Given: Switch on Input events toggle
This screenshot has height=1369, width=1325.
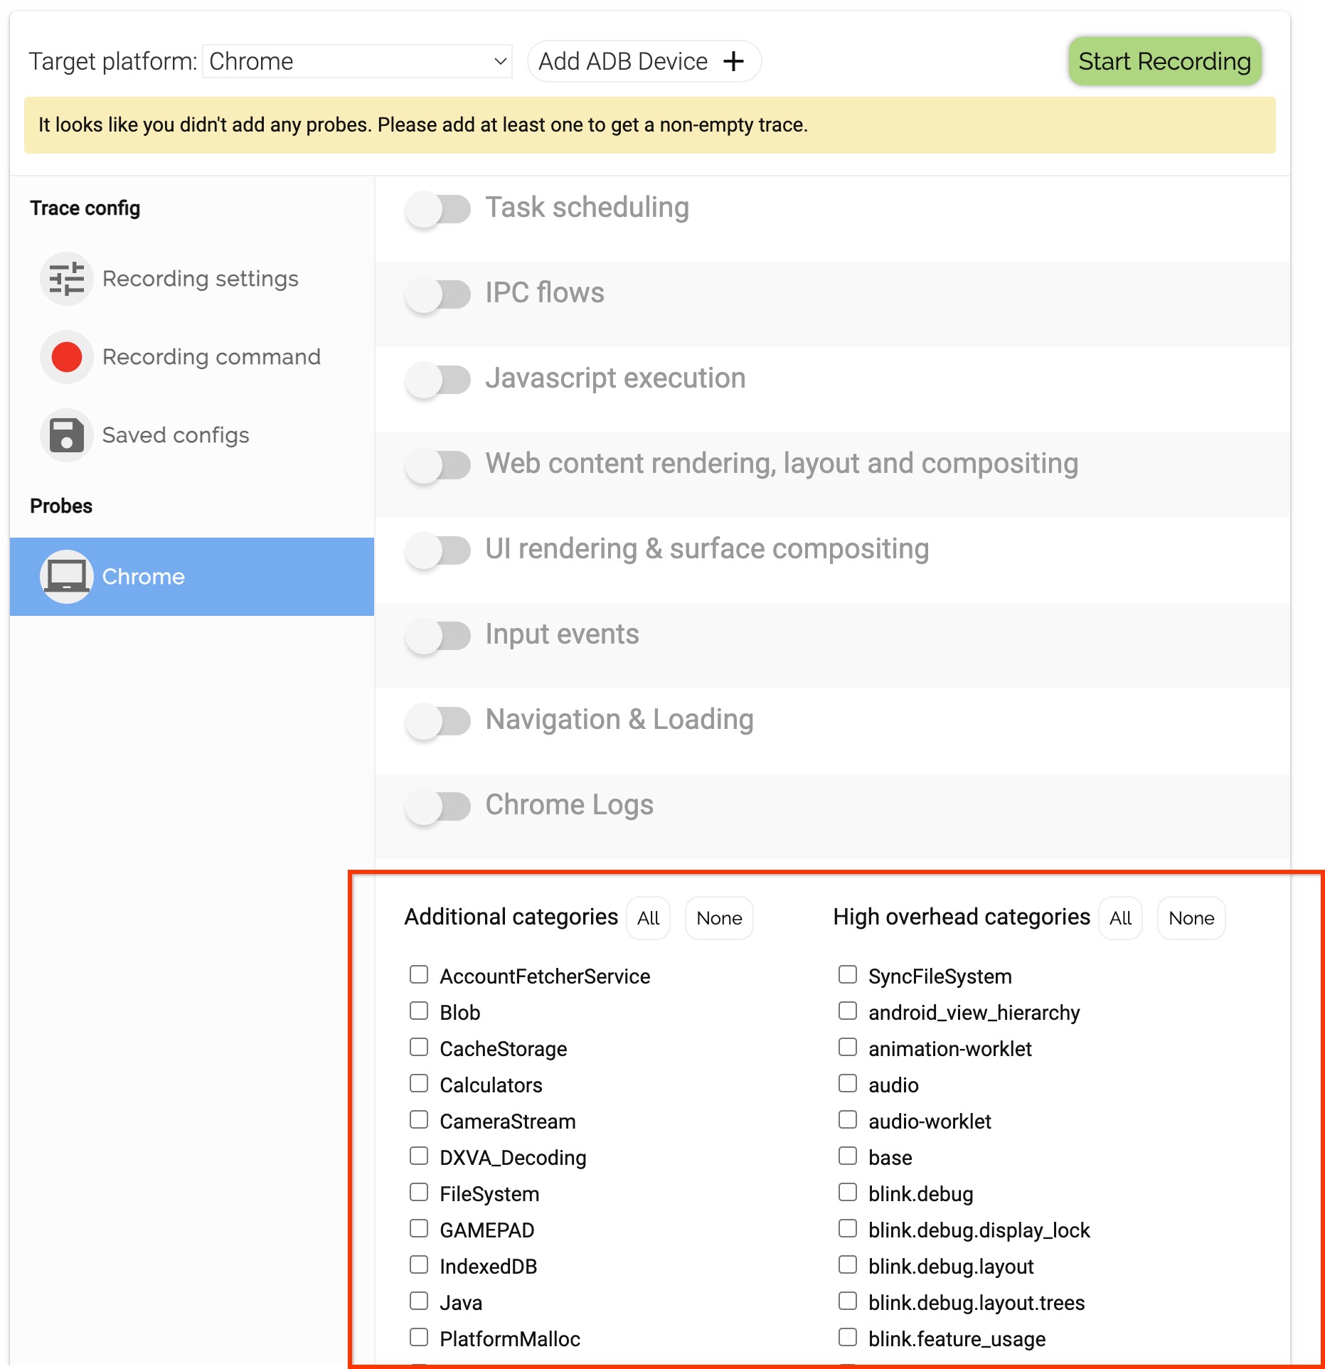Looking at the screenshot, I should click(x=438, y=636).
